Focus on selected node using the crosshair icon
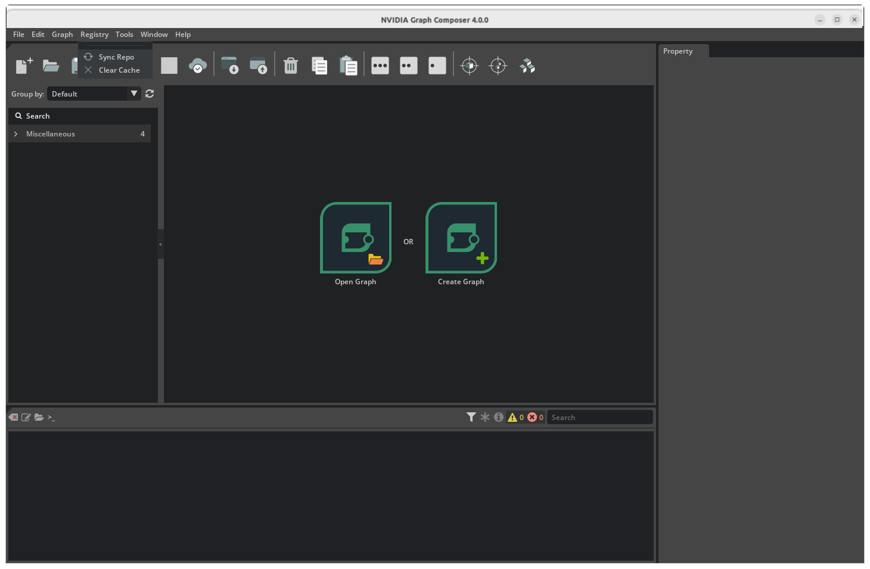The height and width of the screenshot is (569, 870). tap(470, 66)
